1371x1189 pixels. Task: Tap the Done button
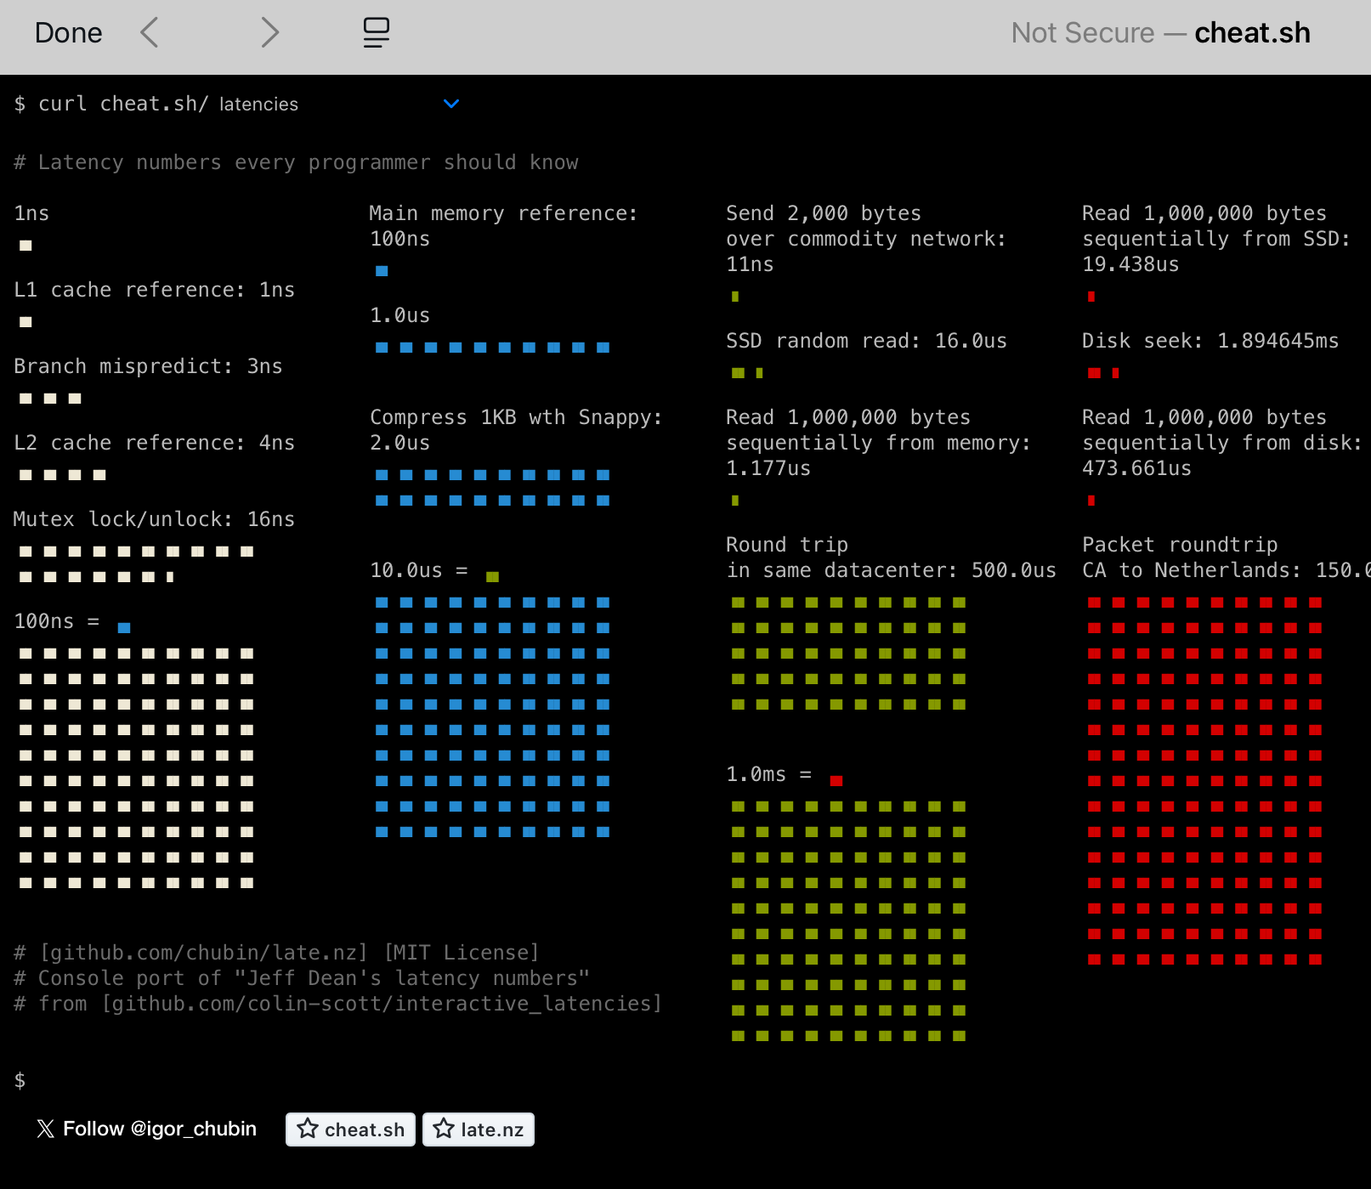coord(68,33)
